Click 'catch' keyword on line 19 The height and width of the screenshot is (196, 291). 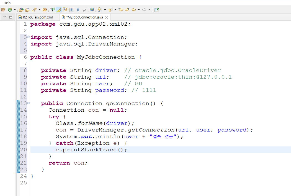click(65, 143)
